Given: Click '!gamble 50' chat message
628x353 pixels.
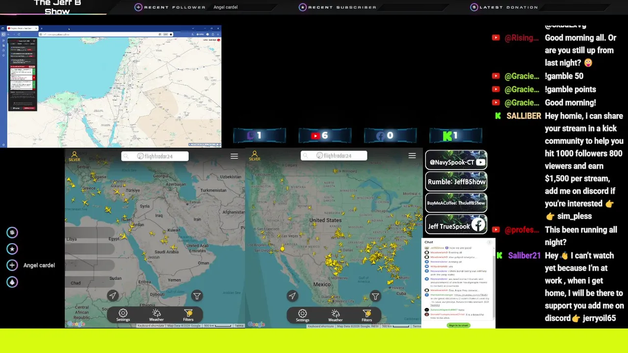Looking at the screenshot, I should coord(564,76).
